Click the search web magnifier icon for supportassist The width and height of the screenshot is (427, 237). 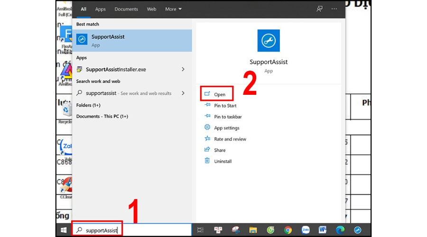79,93
